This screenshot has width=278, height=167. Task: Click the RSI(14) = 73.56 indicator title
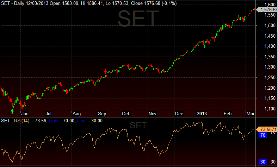[x=31, y=121]
